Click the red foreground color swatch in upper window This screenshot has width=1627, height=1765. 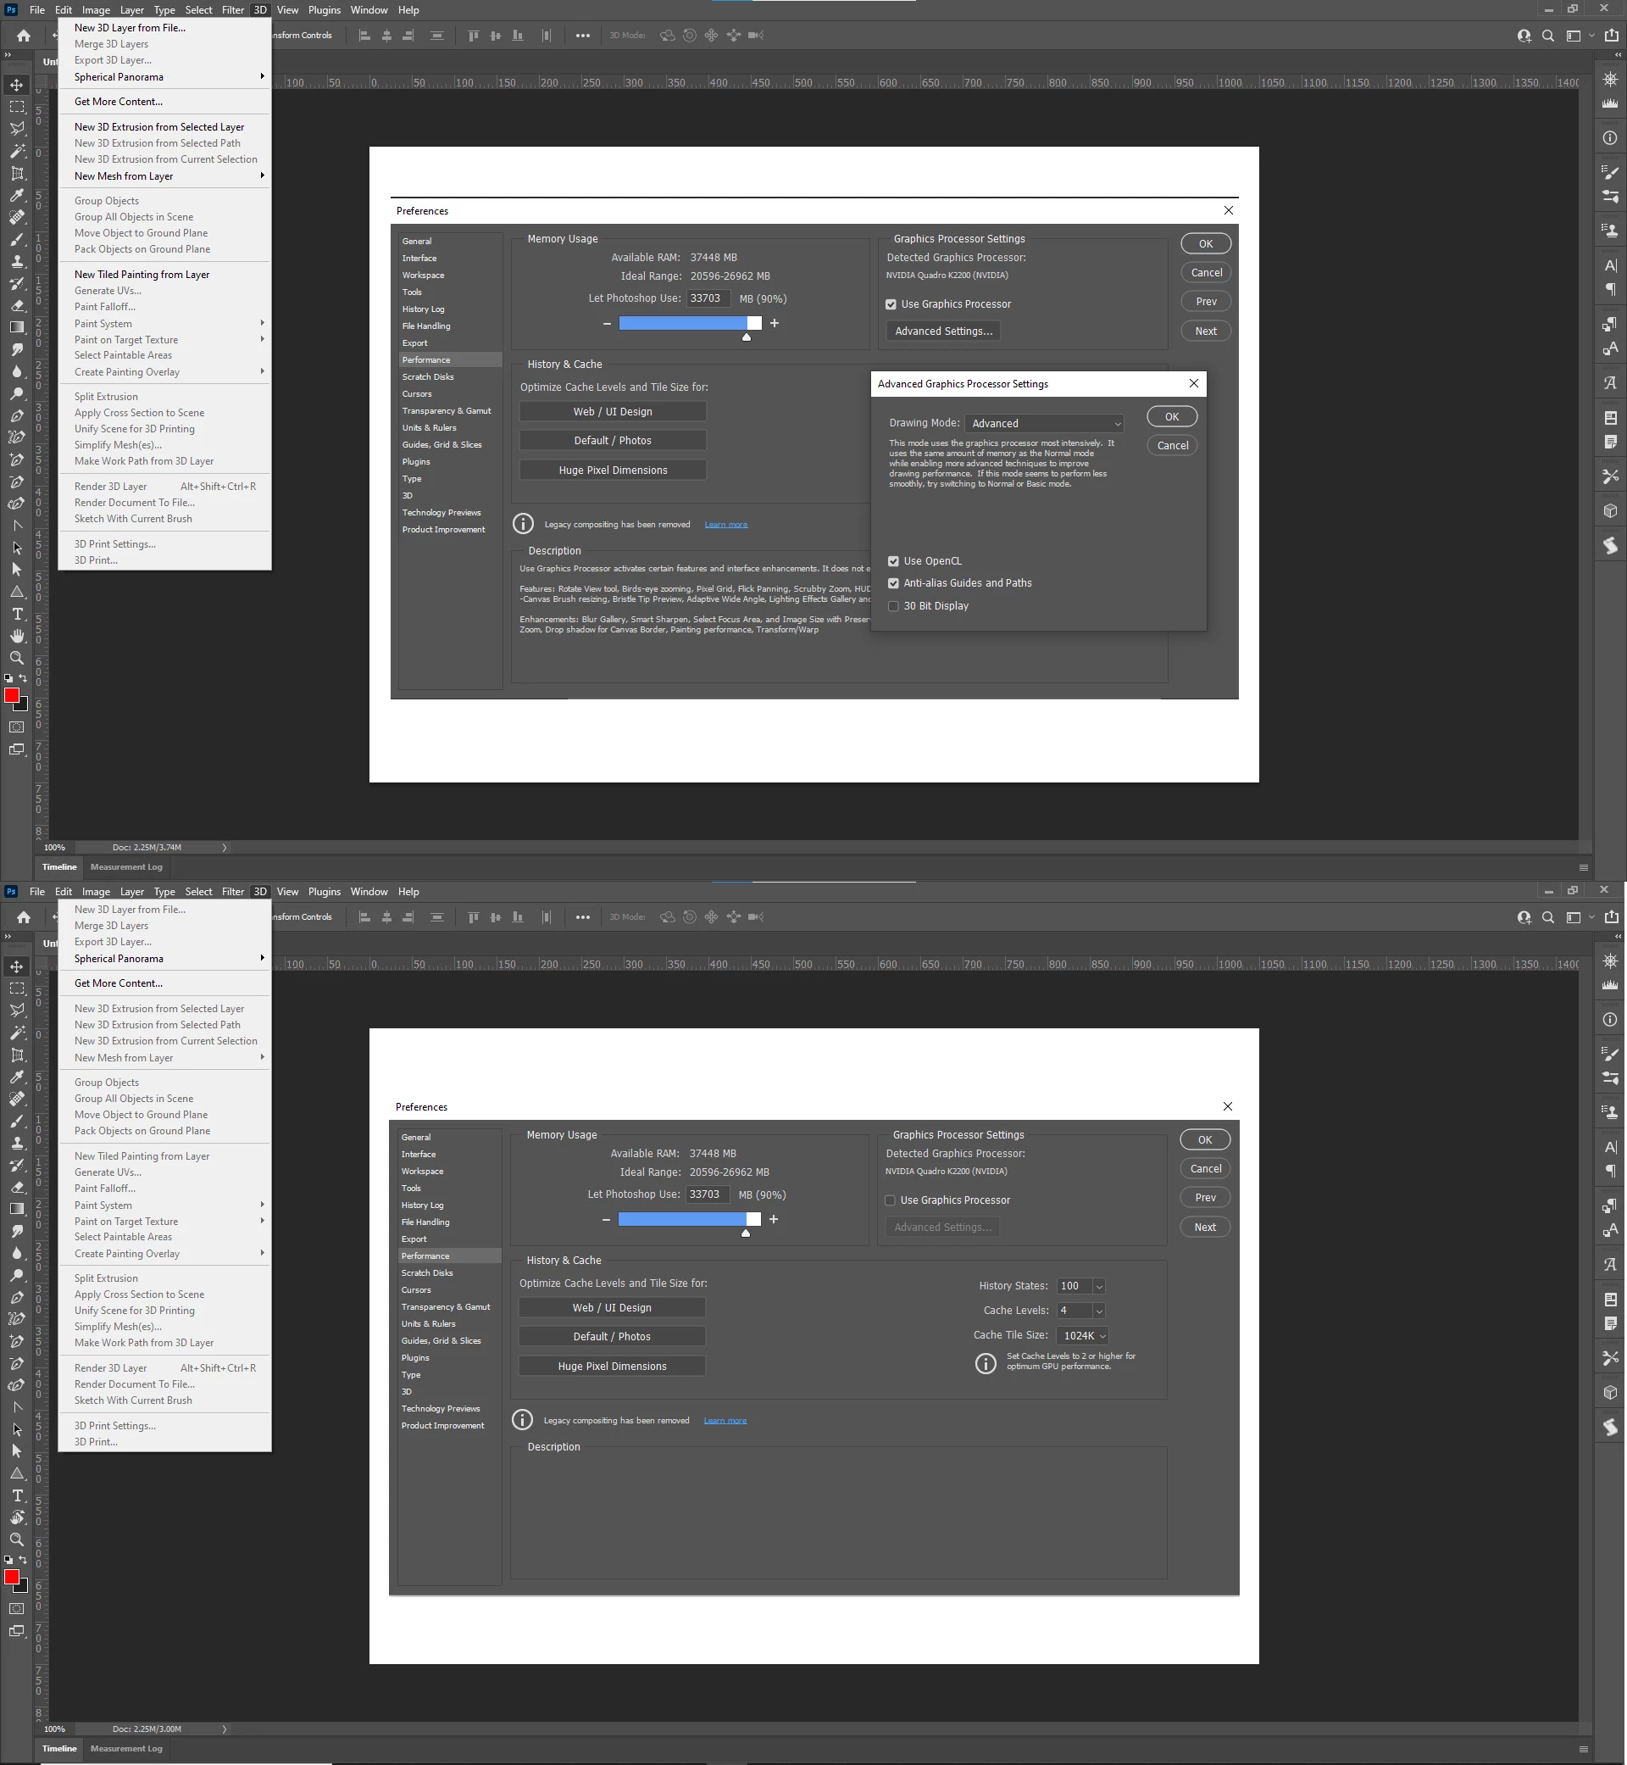tap(12, 696)
